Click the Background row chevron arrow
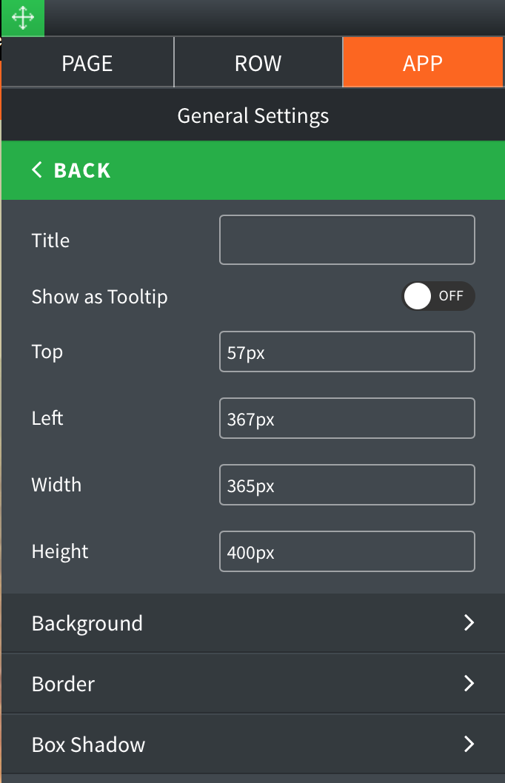Image resolution: width=505 pixels, height=783 pixels. 469,623
